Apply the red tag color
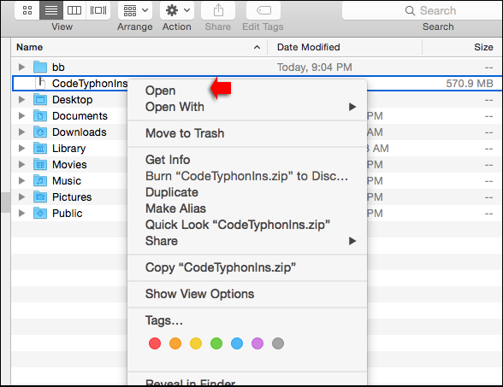The height and width of the screenshot is (387, 503). (155, 343)
